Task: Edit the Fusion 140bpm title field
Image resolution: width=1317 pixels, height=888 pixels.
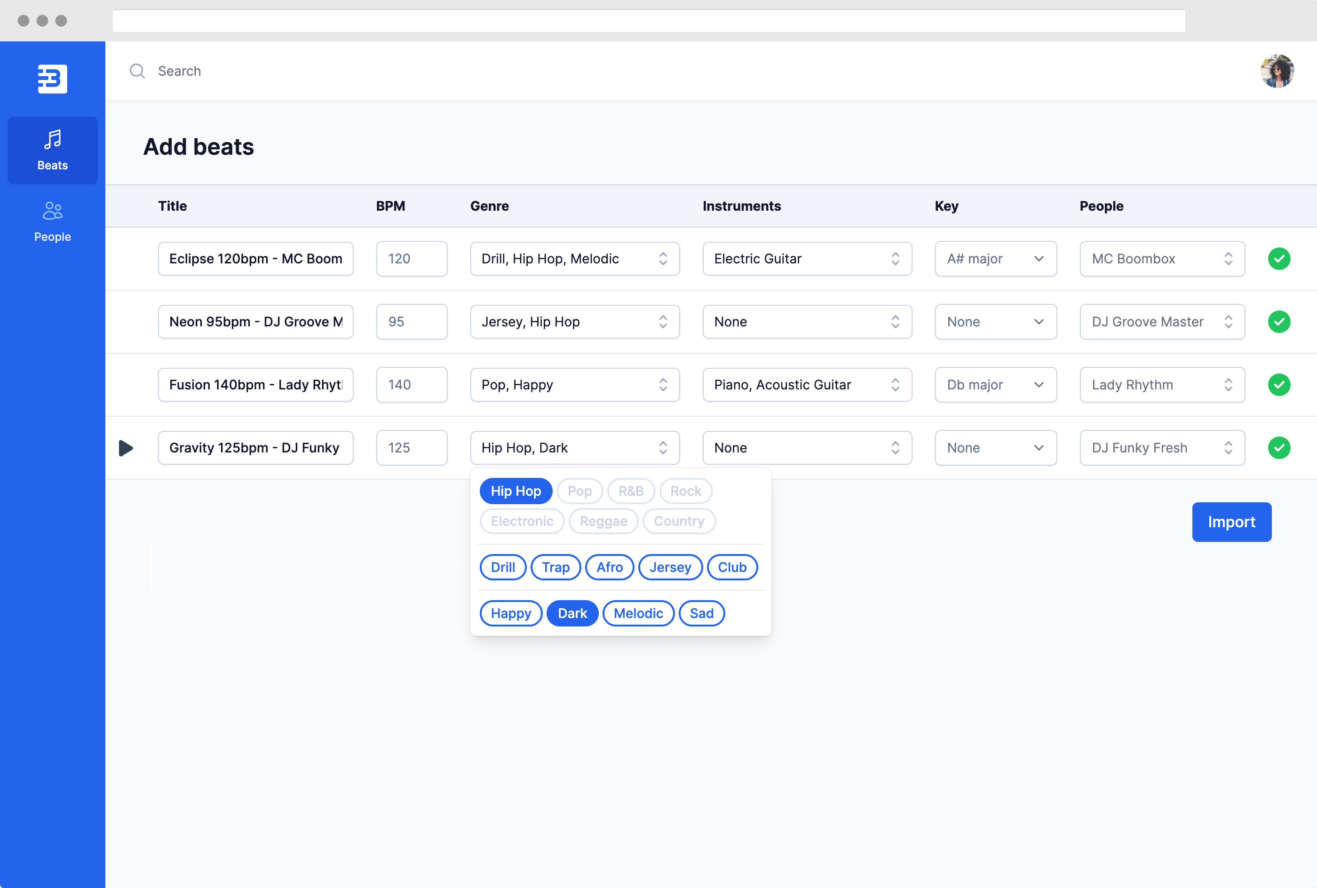Action: pyautogui.click(x=256, y=385)
